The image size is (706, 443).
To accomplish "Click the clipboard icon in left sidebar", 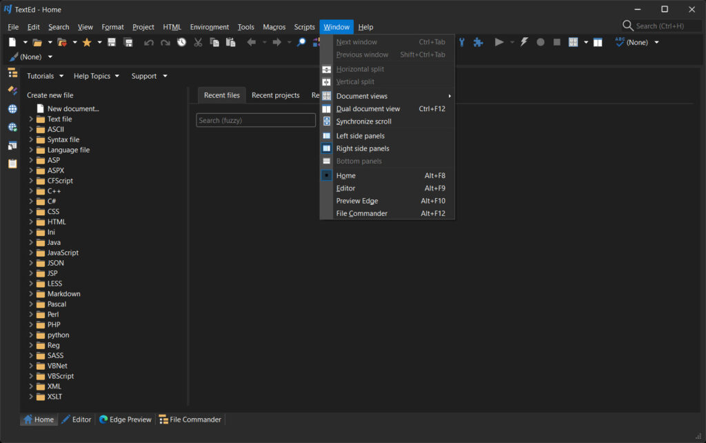I will click(12, 164).
